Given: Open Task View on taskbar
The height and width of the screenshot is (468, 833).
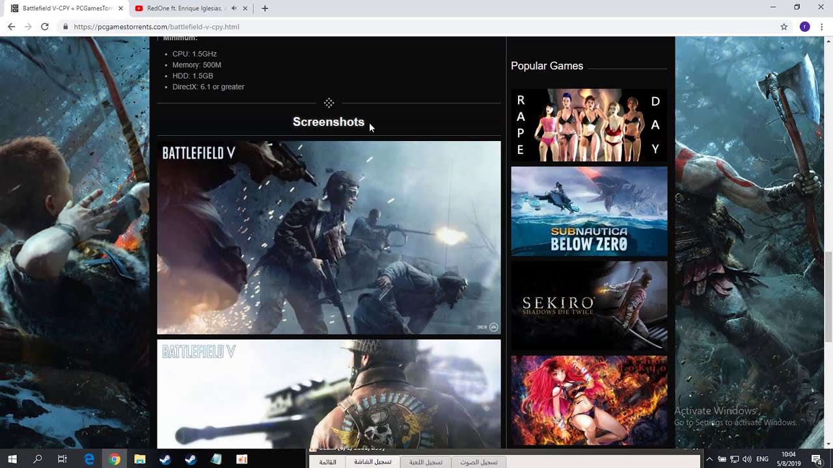Looking at the screenshot, I should pyautogui.click(x=62, y=459).
